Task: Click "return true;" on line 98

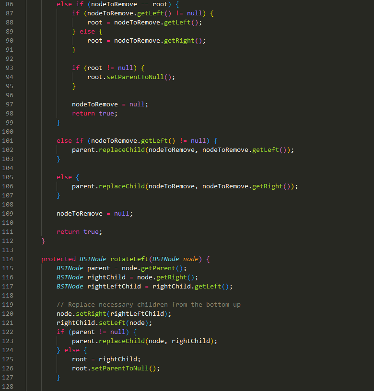Action: [94, 114]
